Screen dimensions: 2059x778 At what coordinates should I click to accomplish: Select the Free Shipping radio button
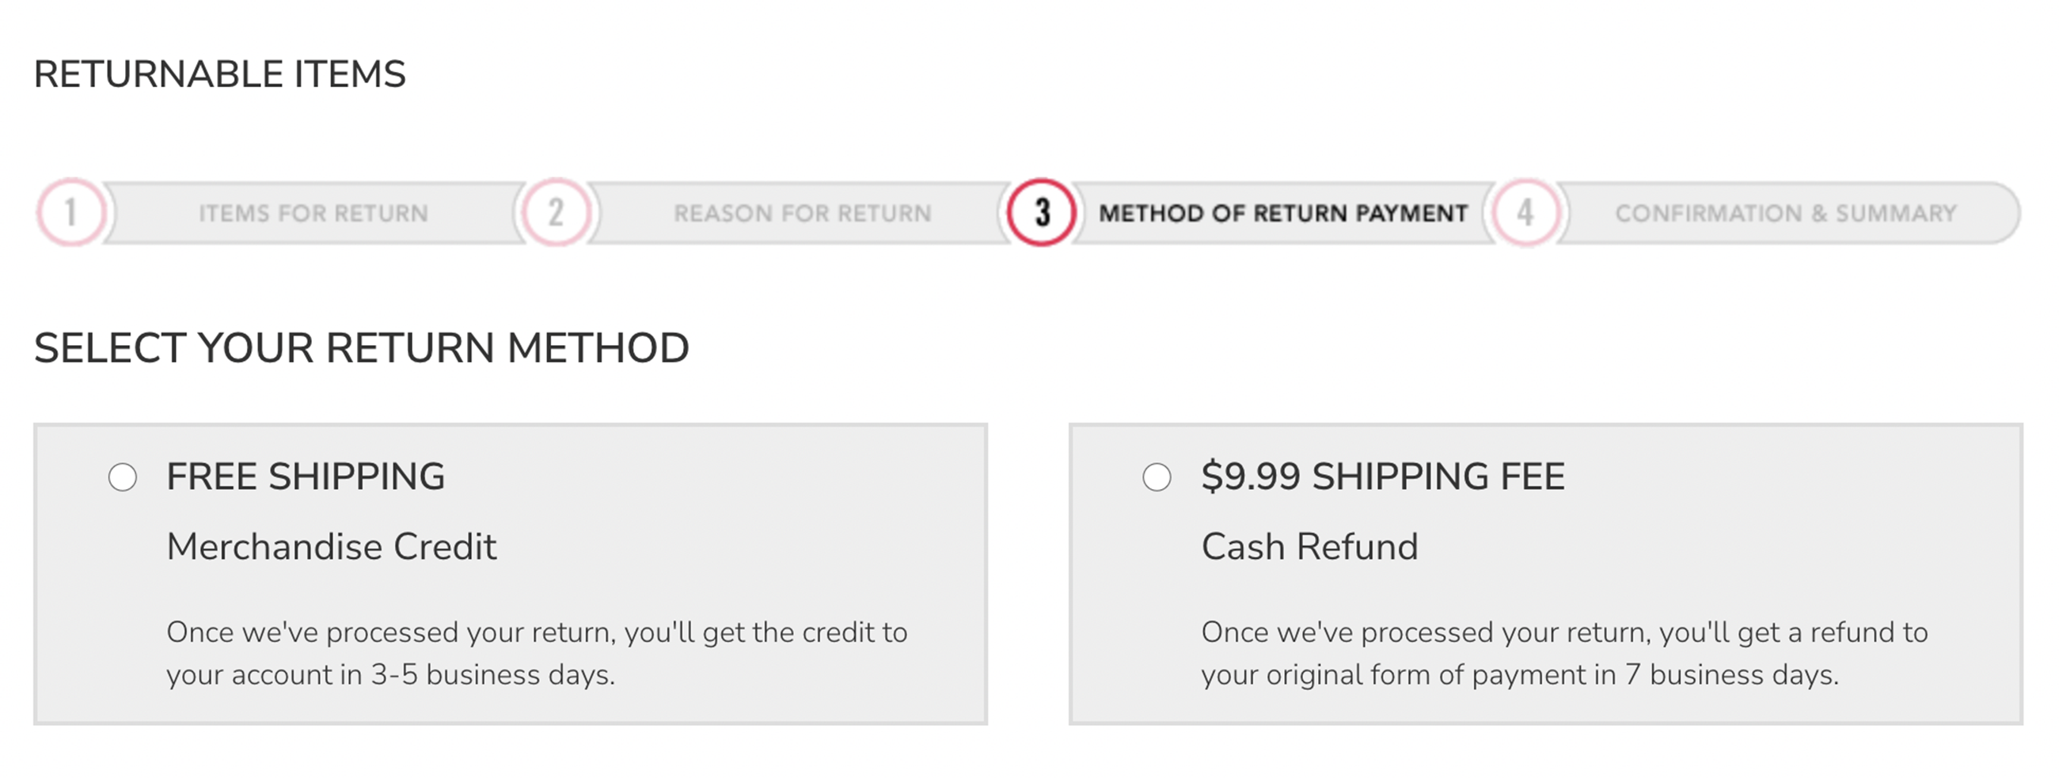point(123,478)
